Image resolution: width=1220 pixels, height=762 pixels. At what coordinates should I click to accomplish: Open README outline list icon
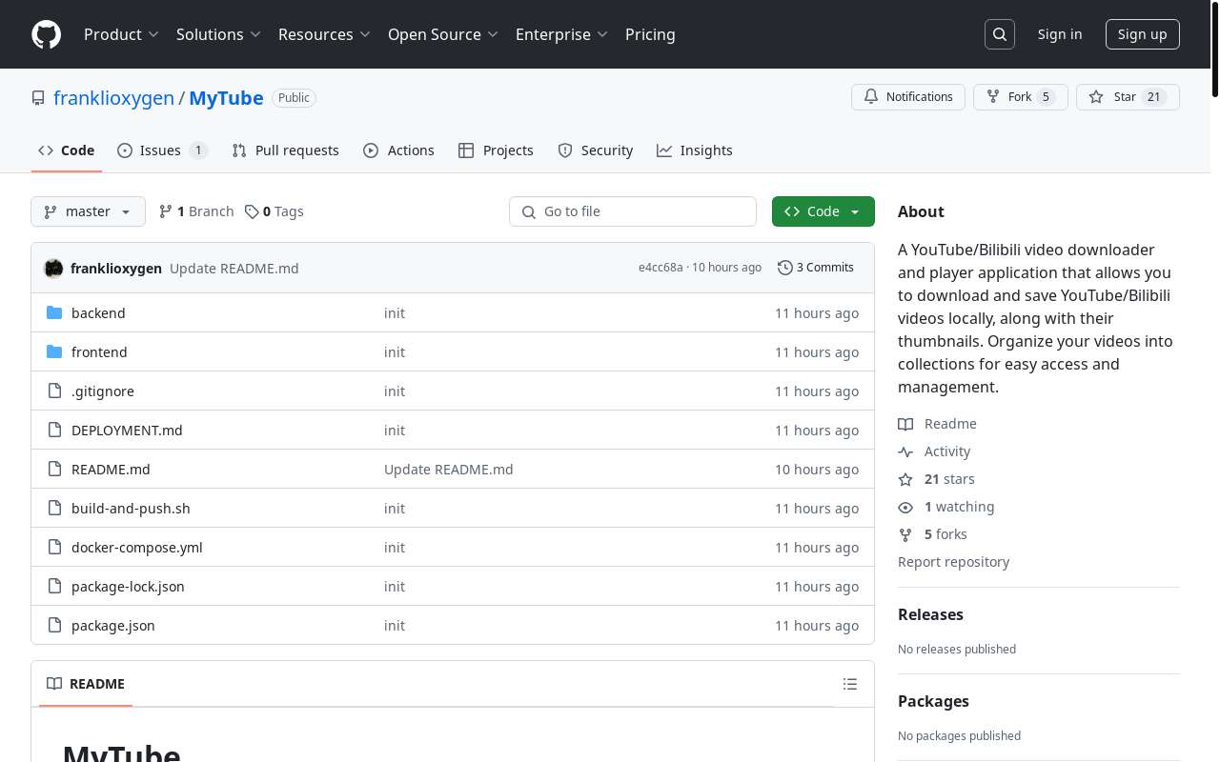[850, 684]
